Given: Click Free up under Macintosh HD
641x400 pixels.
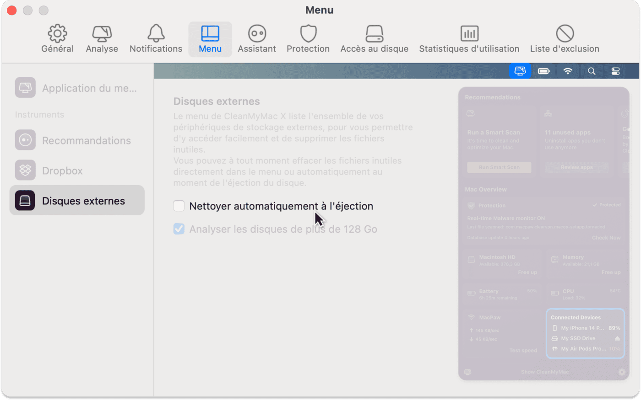Looking at the screenshot, I should pyautogui.click(x=527, y=272).
